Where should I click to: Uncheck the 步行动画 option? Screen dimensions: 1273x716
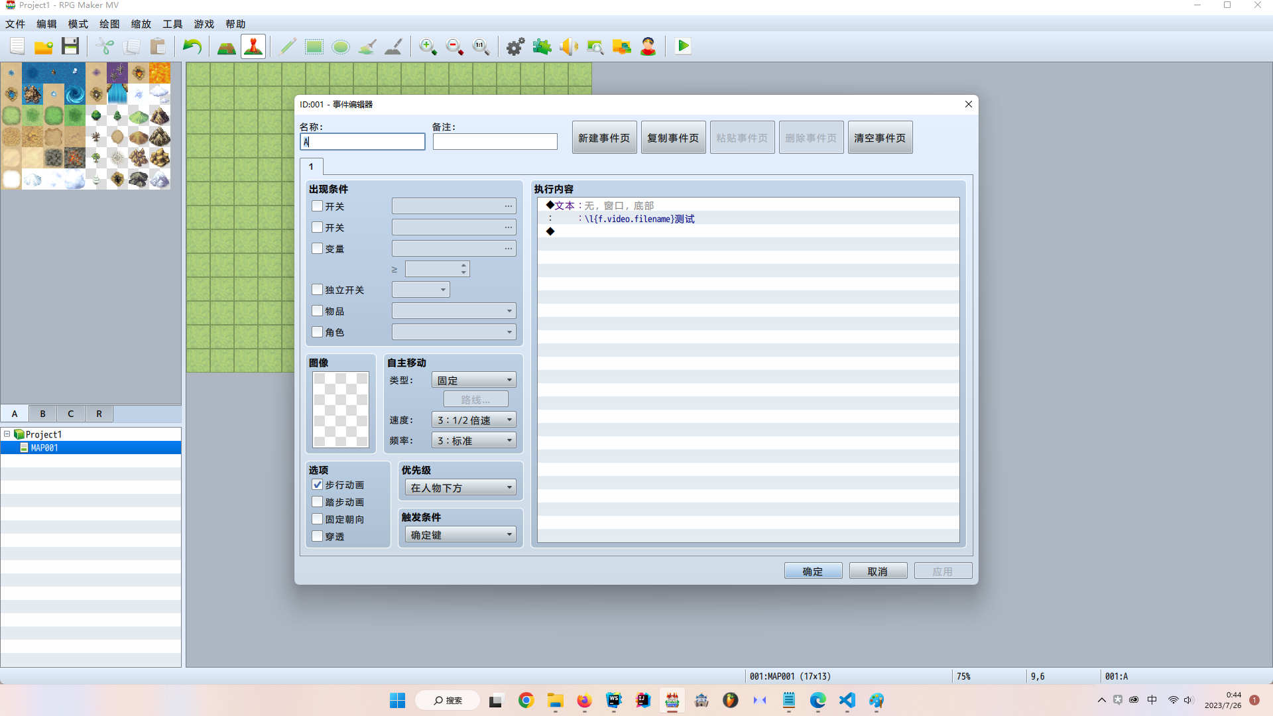318,485
